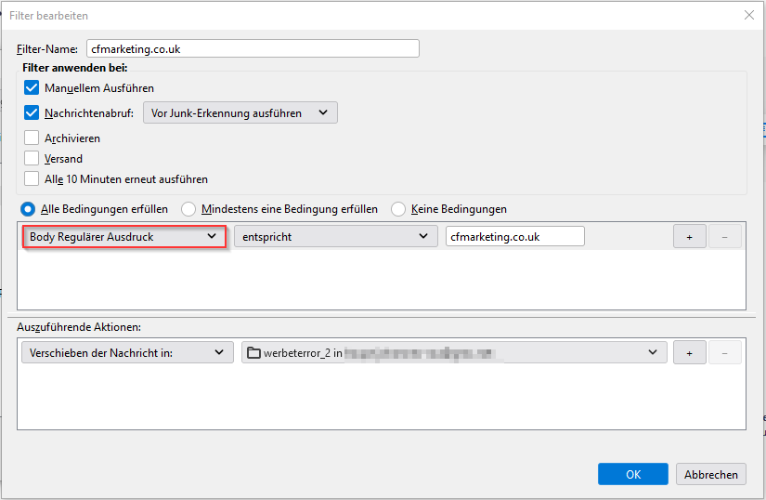Open the Verschieben der Nachricht in dropdown
Screen dimensions: 766x500
click(127, 352)
